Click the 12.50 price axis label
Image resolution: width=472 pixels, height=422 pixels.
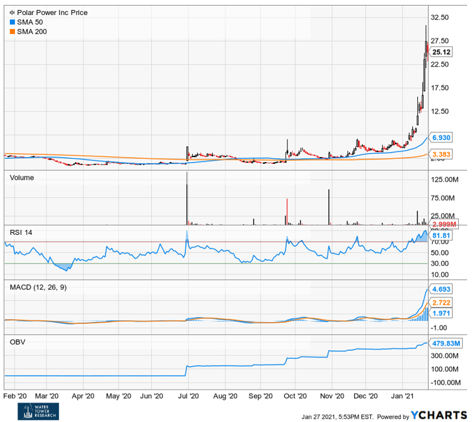(x=439, y=111)
